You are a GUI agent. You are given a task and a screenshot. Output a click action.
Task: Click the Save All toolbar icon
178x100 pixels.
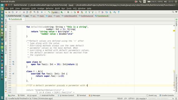point(9,12)
